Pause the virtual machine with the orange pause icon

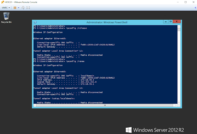[x=15, y=8]
